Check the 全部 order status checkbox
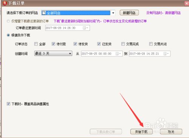The height and width of the screenshot is (138, 189). (36, 44)
